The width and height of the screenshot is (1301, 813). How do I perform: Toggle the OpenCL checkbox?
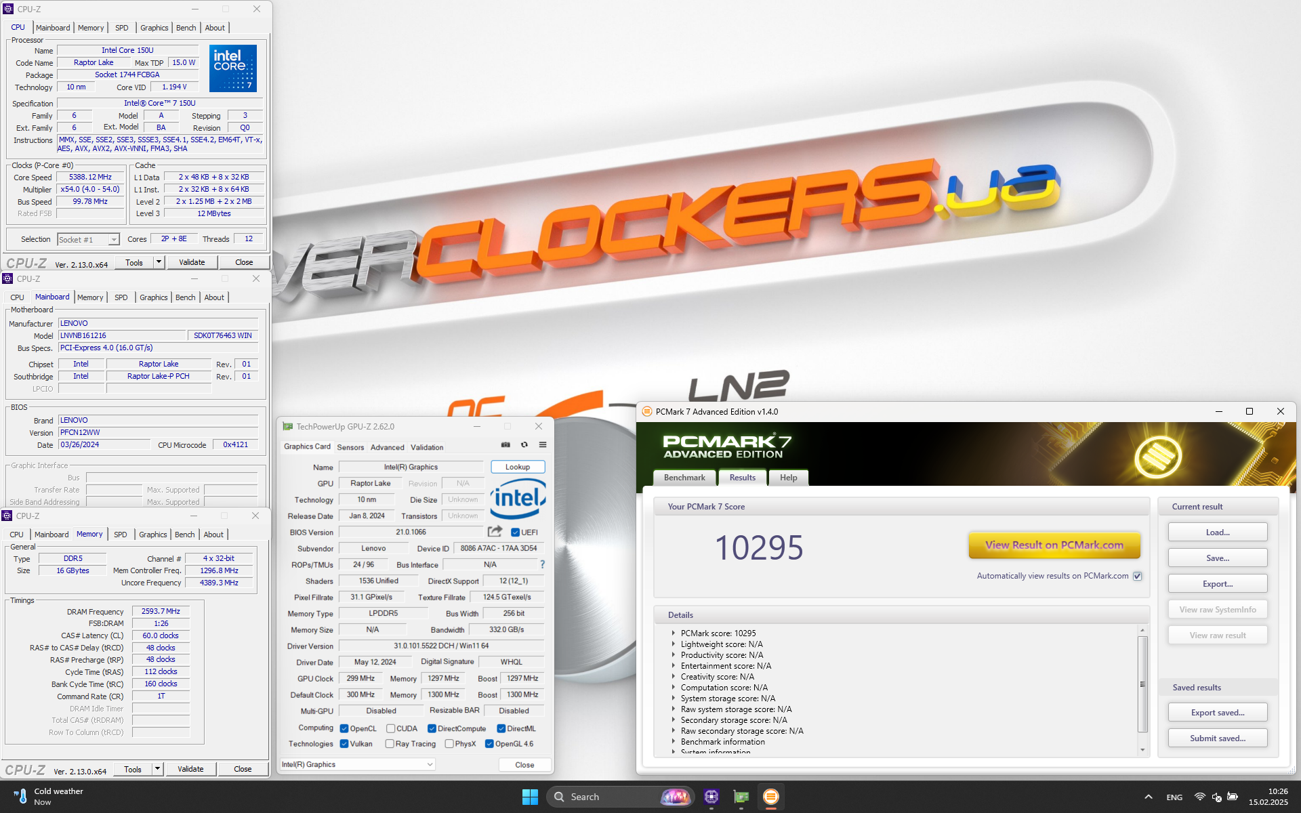tap(344, 728)
